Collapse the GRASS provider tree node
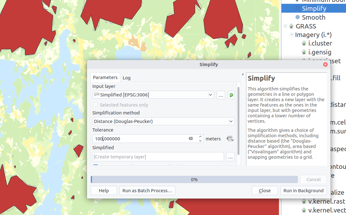The image size is (346, 215). click(x=285, y=26)
